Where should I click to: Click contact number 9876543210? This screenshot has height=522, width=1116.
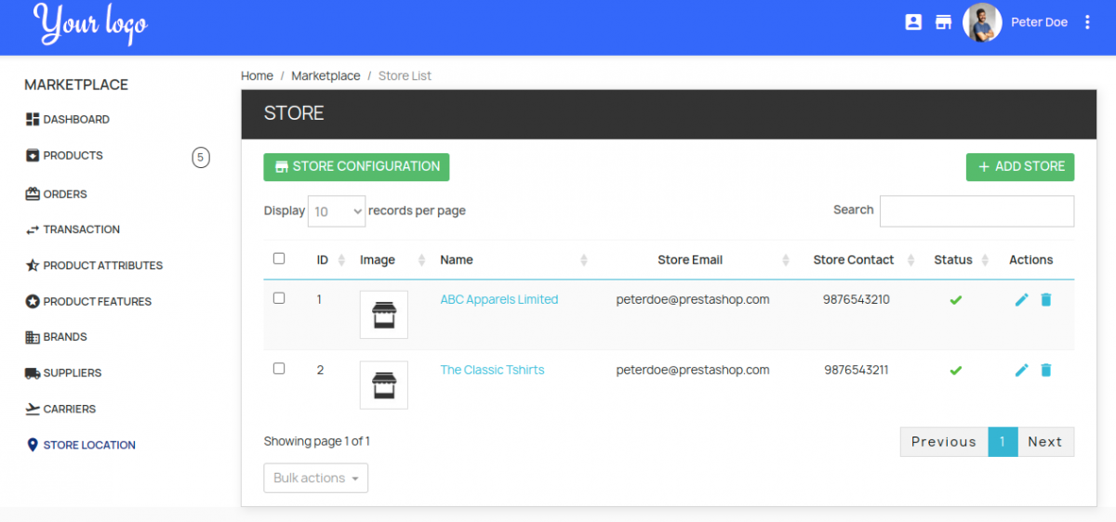(857, 299)
